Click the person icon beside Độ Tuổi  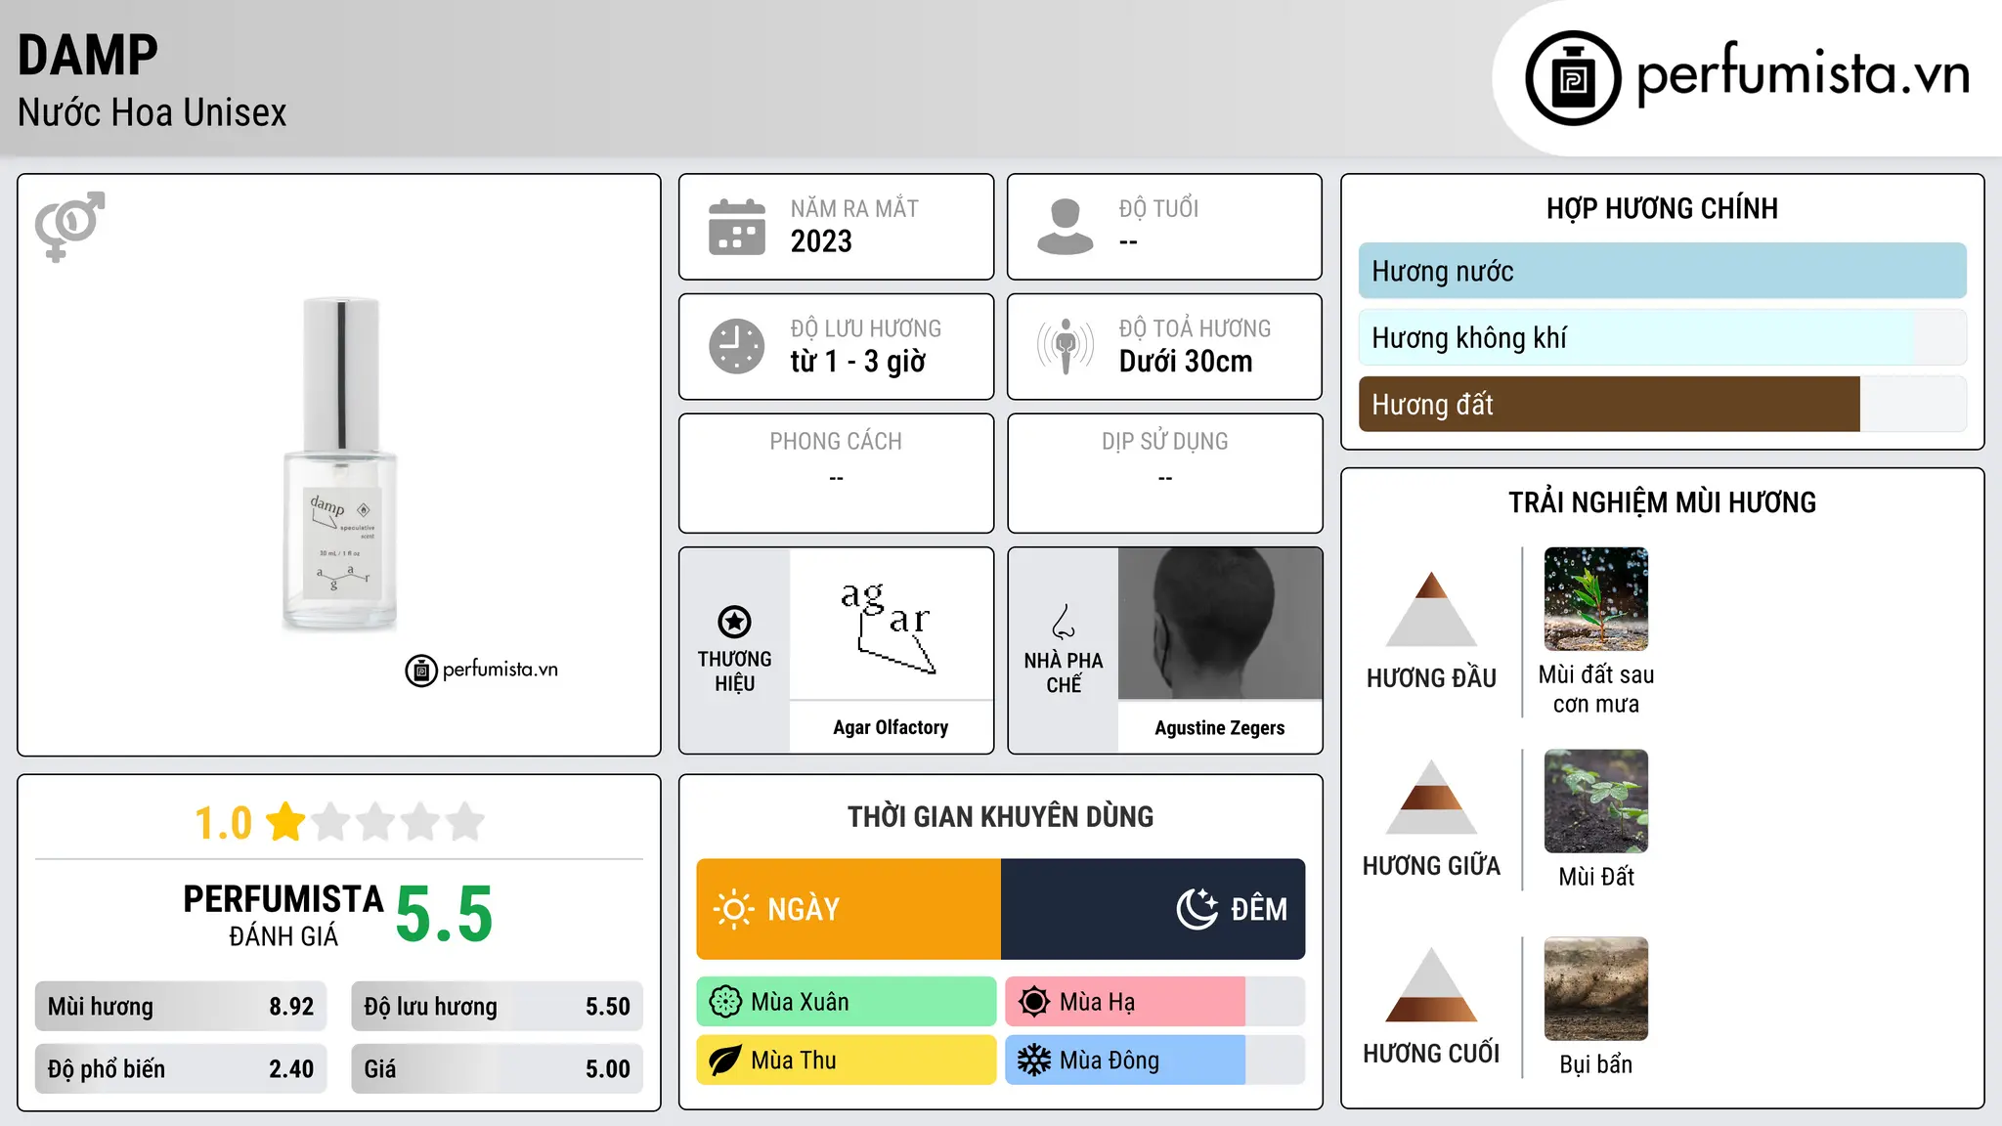coord(1065,227)
